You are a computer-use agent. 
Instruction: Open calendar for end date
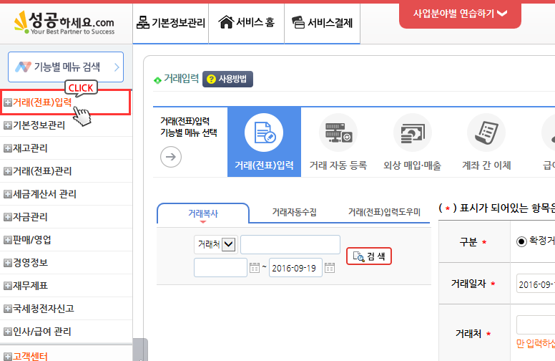click(330, 268)
